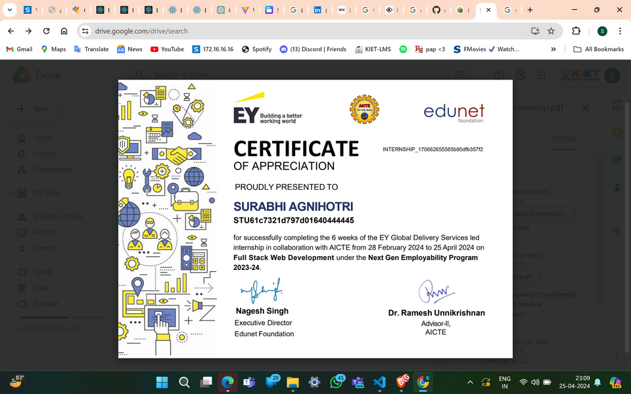631x394 pixels.
Task: Open the Translate bookmark
Action: click(x=91, y=49)
